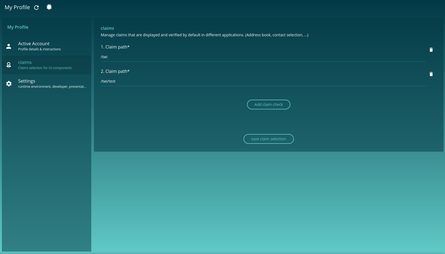The image size is (445, 254).
Task: Click the My Profile sidebar heading
Action: 18,27
